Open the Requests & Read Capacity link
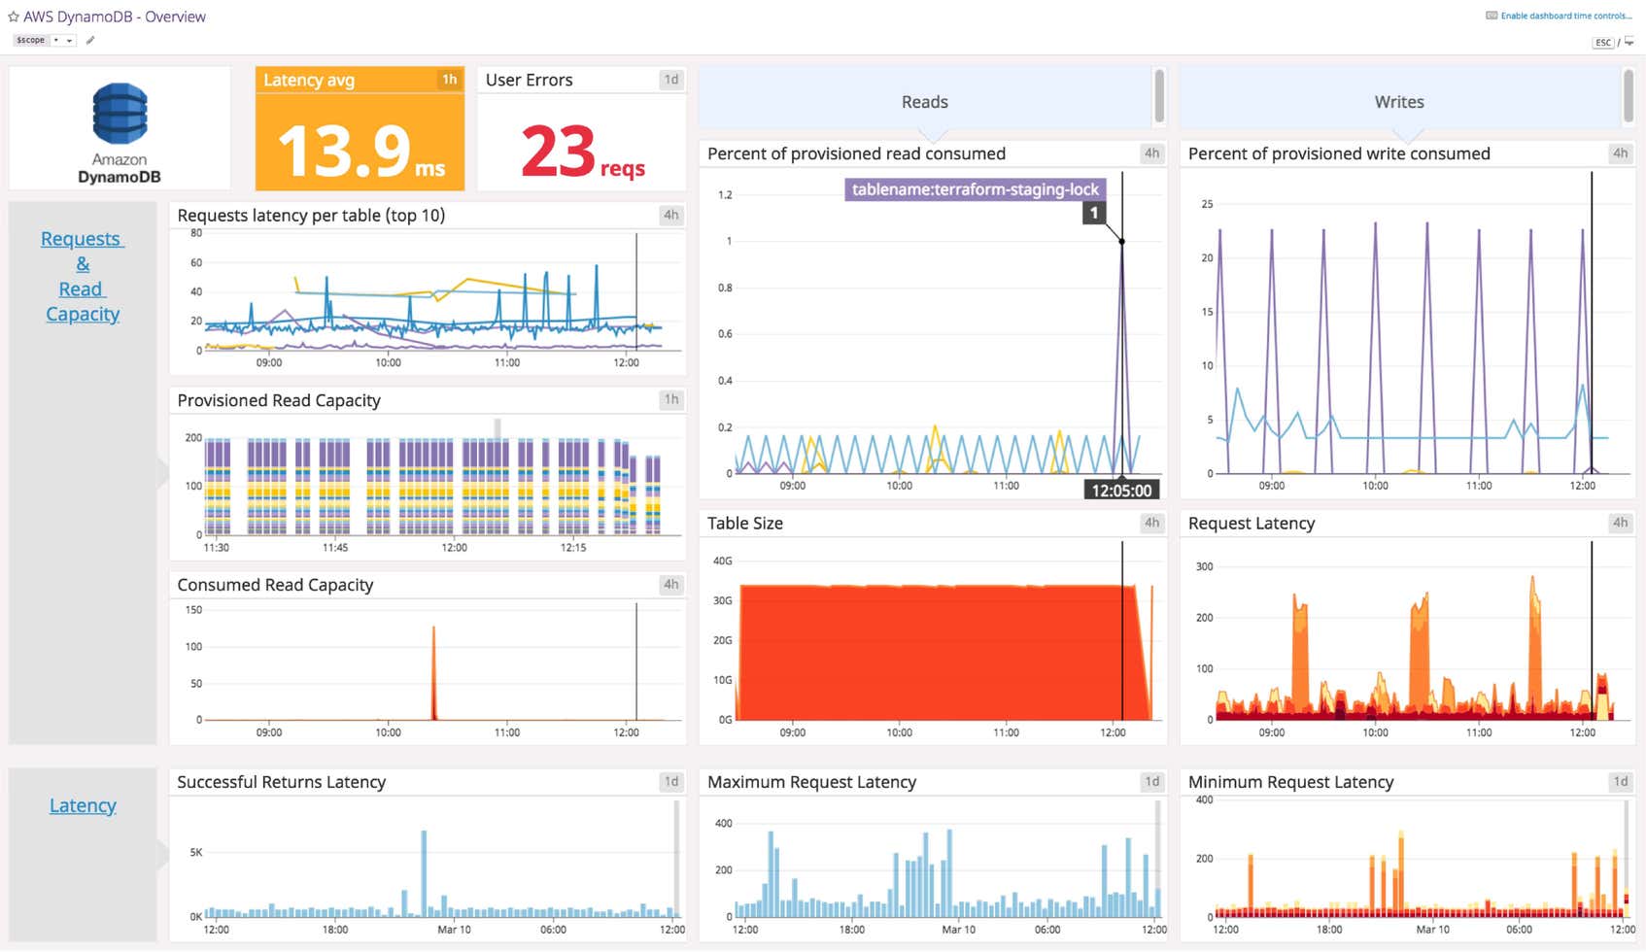 tap(82, 276)
